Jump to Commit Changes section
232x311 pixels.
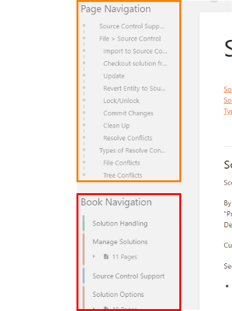pyautogui.click(x=129, y=113)
